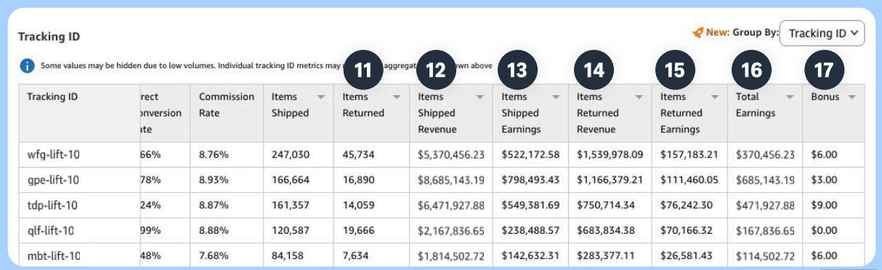The image size is (882, 270).
Task: Click the 7.68% commission rate cell
Action: (227, 255)
